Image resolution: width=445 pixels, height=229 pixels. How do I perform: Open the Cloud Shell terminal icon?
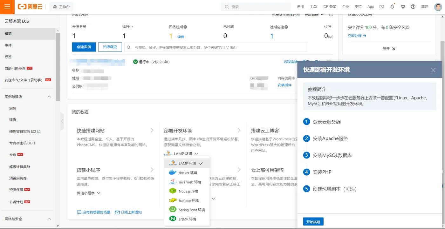pyautogui.click(x=382, y=7)
